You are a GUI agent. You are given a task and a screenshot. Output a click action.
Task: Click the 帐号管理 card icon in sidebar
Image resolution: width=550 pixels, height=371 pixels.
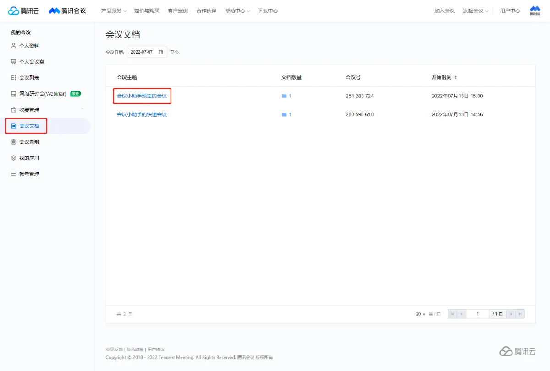[13, 174]
